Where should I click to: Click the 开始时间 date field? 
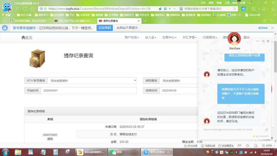(88, 90)
